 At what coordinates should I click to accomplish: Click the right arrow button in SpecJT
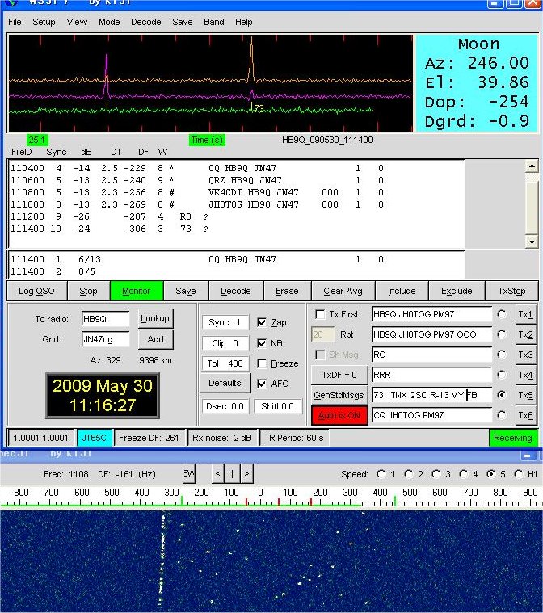click(x=246, y=474)
